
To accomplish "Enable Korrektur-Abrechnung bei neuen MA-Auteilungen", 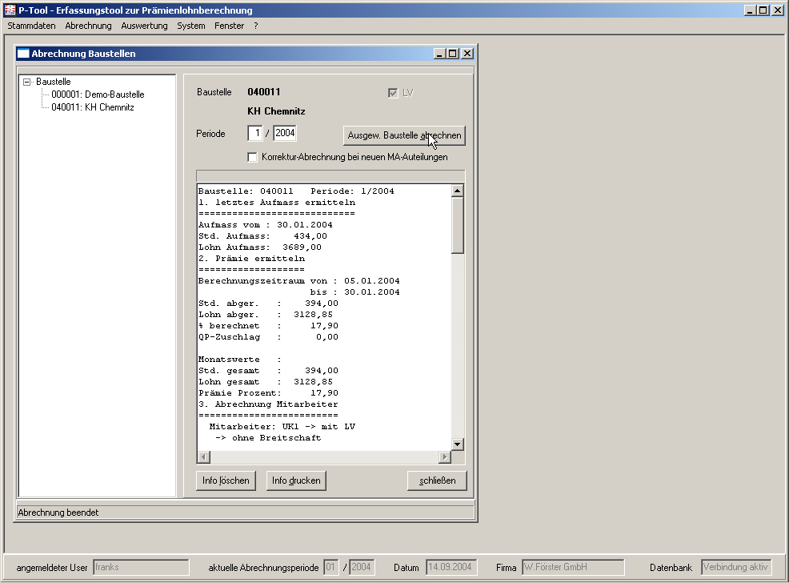I will (252, 157).
